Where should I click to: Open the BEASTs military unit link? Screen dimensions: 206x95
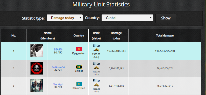pyautogui.click(x=58, y=50)
